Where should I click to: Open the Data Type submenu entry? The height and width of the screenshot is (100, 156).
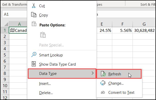coord(62,74)
